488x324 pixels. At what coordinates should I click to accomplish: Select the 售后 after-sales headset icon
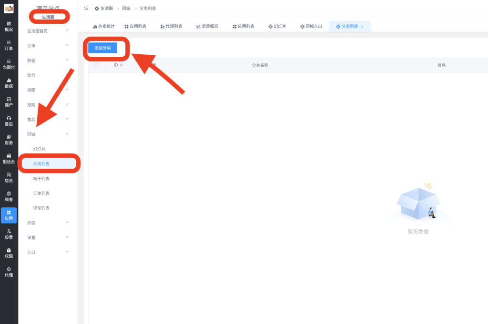click(x=9, y=121)
